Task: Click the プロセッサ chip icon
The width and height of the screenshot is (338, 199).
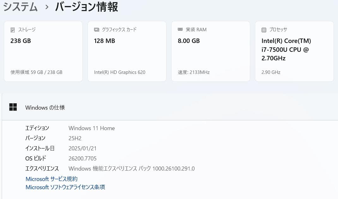Action: tap(263, 29)
